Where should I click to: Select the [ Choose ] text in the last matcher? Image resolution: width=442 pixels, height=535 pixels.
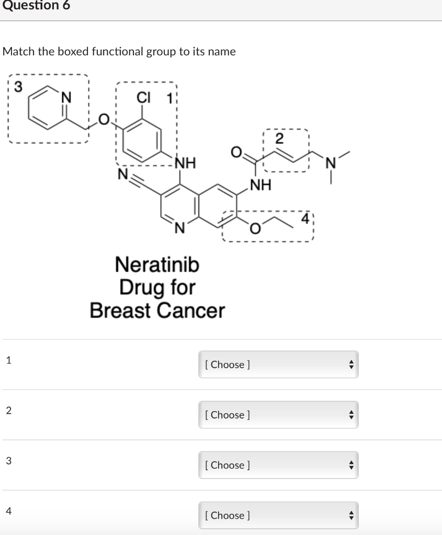click(228, 515)
